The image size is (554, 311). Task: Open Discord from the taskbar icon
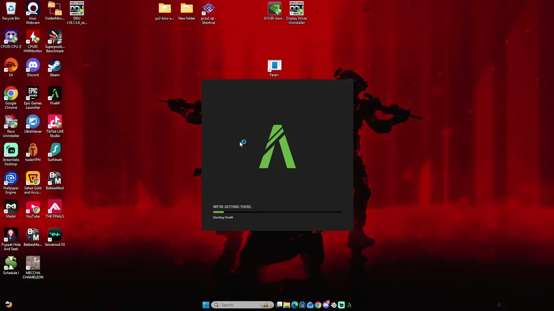click(x=325, y=305)
